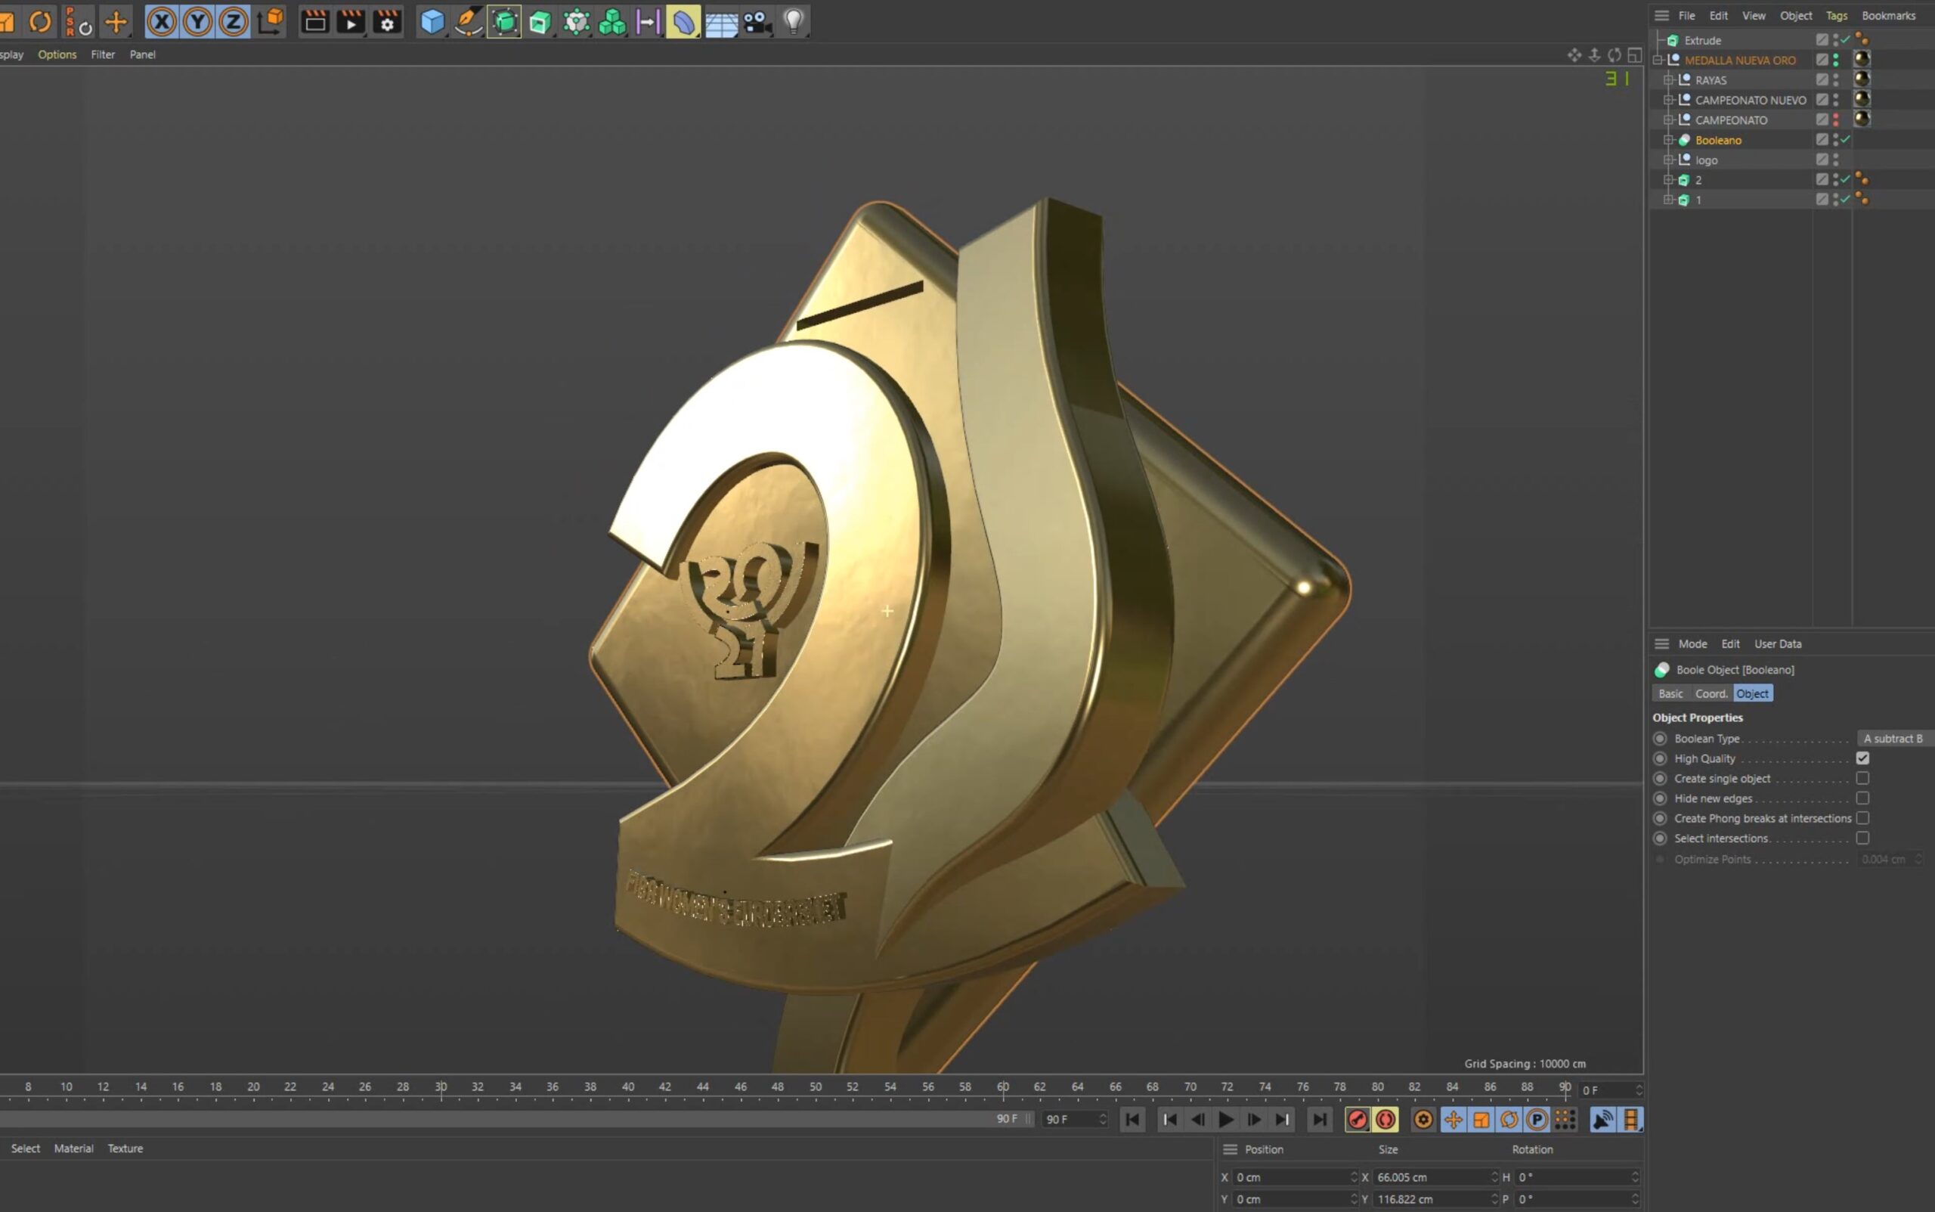The height and width of the screenshot is (1212, 1935).
Task: Select the Pen spline tool
Action: pyautogui.click(x=468, y=22)
